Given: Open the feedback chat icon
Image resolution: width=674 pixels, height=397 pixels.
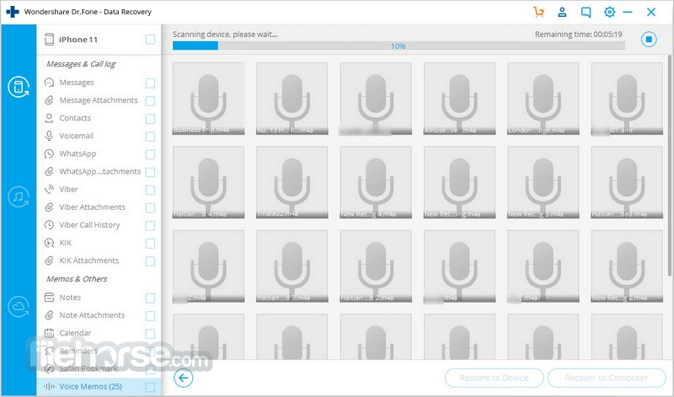Looking at the screenshot, I should pos(586,12).
